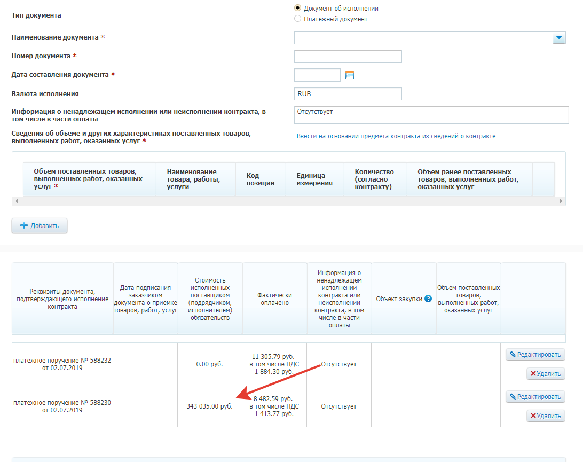Click the help icon beside Объект закупки
The height and width of the screenshot is (462, 583).
(428, 299)
